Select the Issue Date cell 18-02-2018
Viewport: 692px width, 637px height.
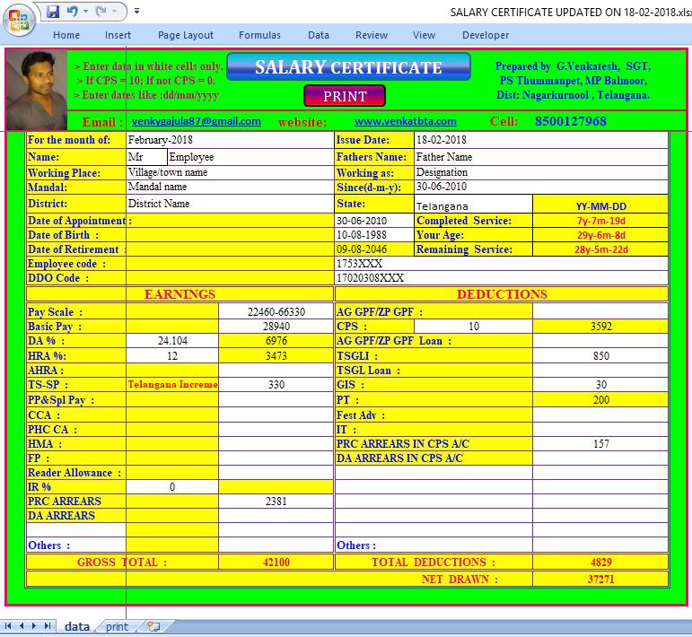click(x=541, y=140)
